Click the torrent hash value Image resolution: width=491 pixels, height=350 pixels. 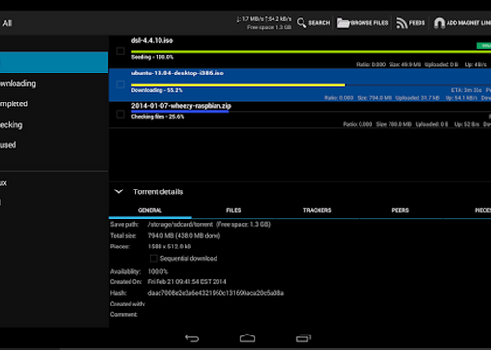216,293
